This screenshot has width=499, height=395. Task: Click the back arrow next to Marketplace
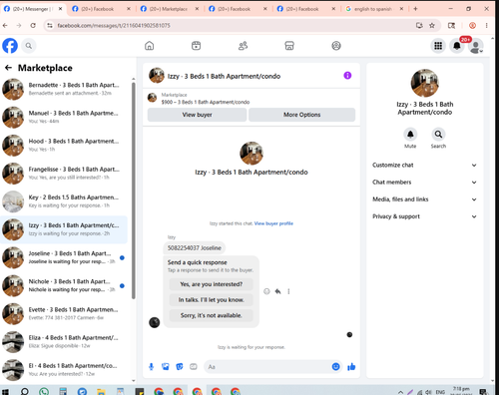coord(8,68)
